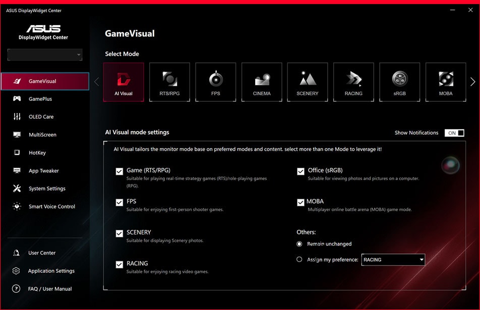Viewport: 480px width, 310px height.
Task: Open the MultiScreen feature icon
Action: click(x=17, y=135)
